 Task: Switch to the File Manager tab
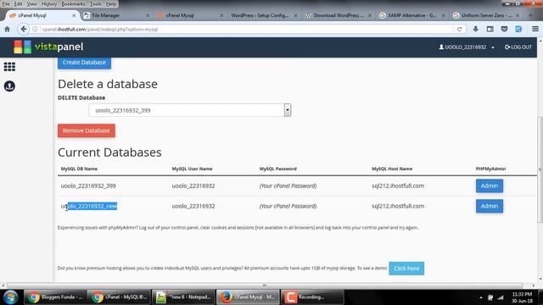[x=116, y=15]
